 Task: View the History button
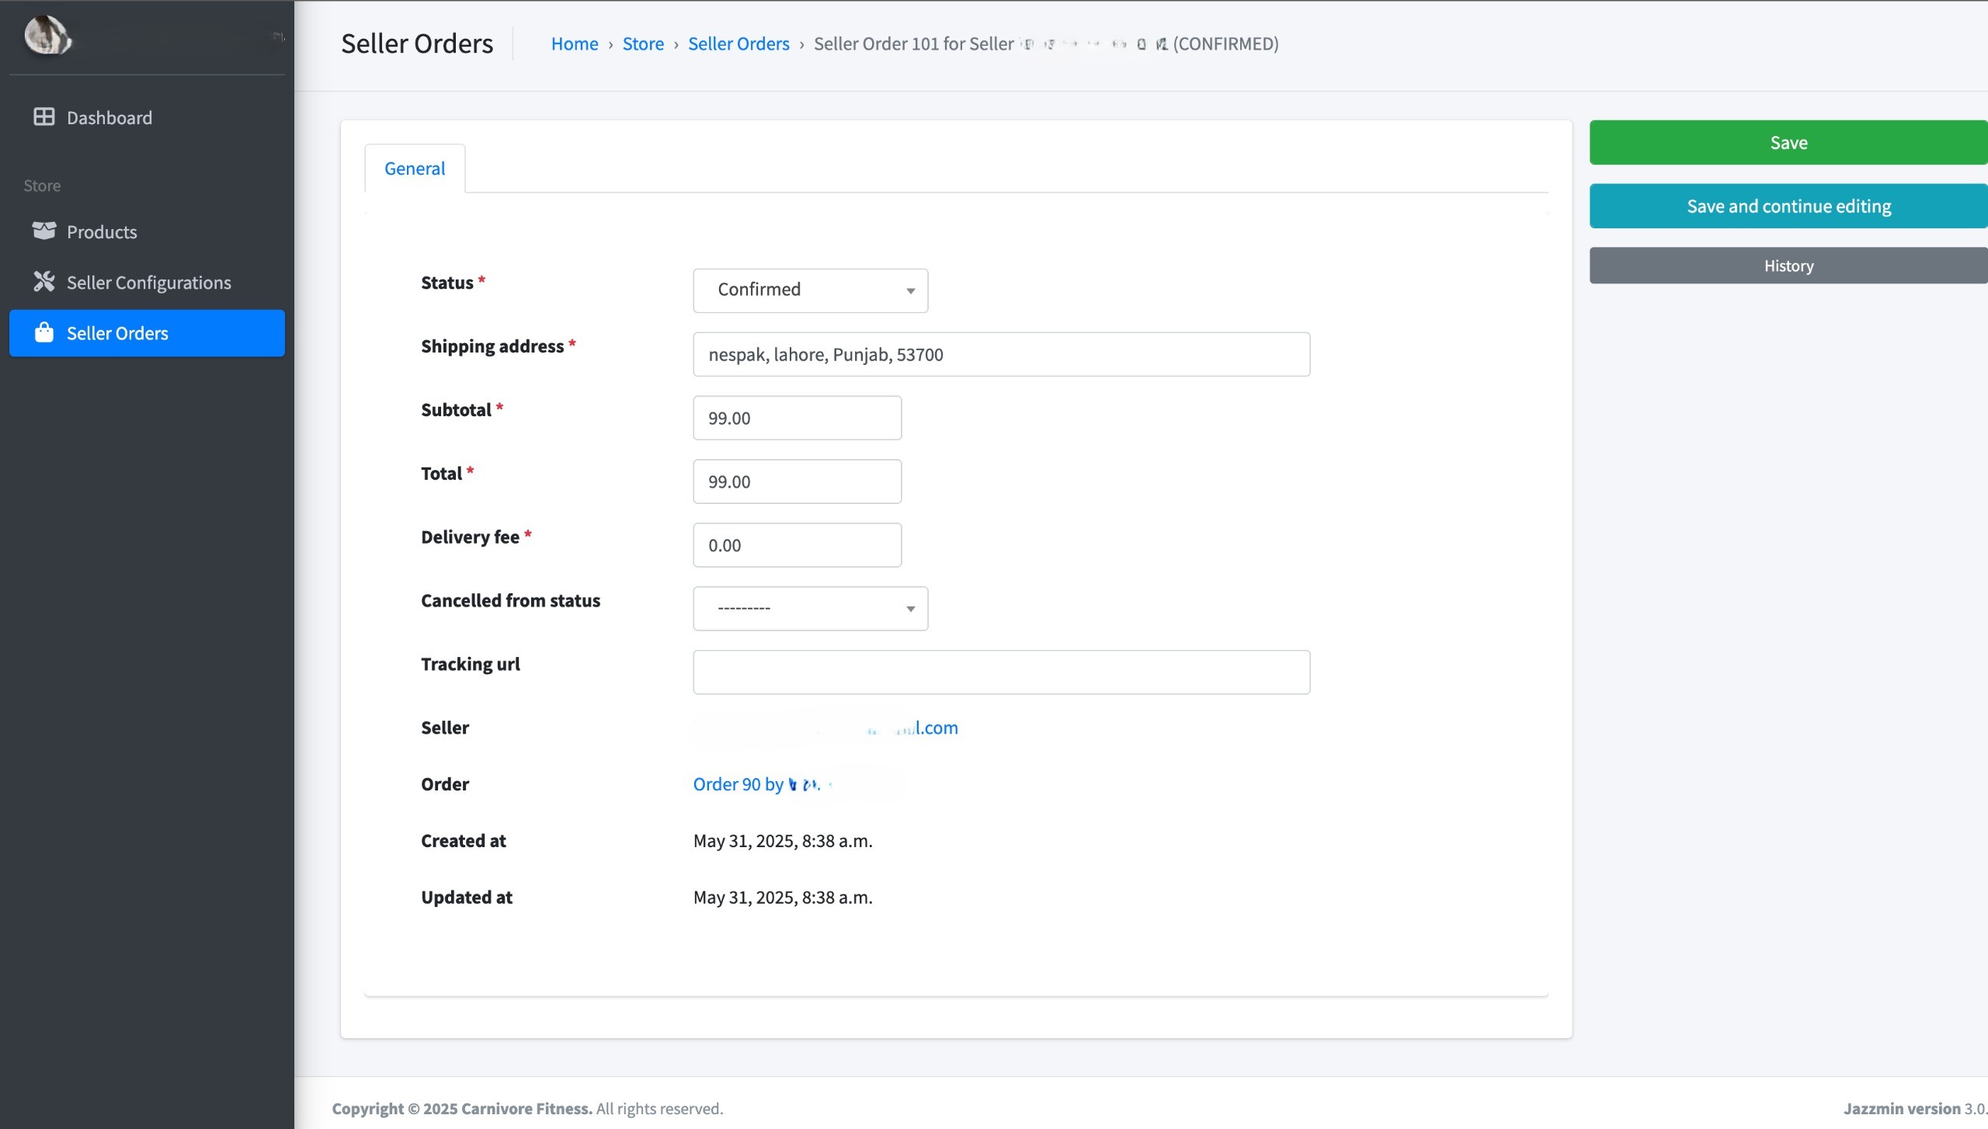click(x=1788, y=266)
